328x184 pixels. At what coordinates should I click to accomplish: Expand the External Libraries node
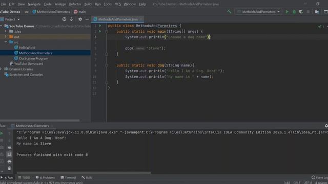pyautogui.click(x=1, y=69)
